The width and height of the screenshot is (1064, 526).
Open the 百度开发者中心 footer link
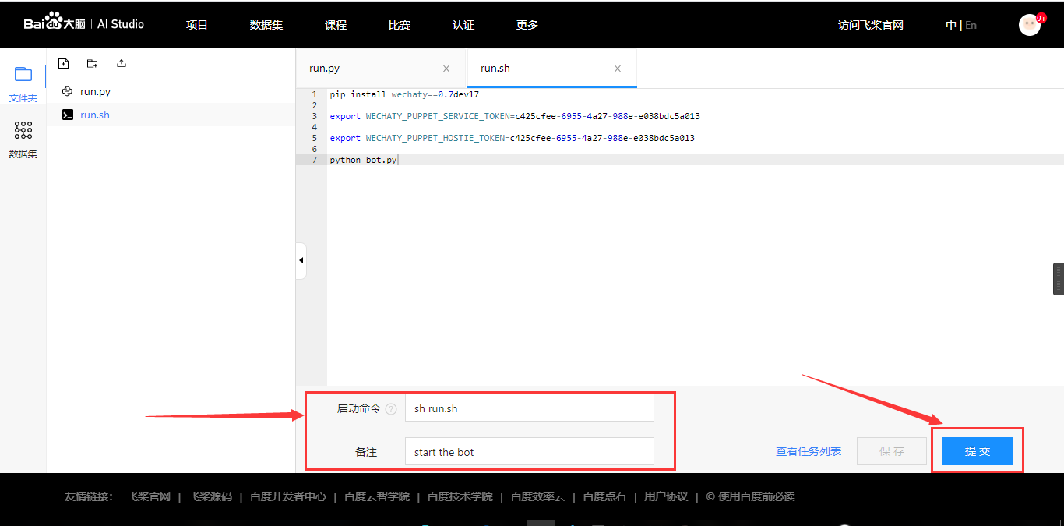coord(288,496)
